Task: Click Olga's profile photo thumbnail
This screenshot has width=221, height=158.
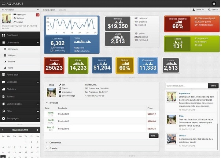Action: (x=51, y=92)
